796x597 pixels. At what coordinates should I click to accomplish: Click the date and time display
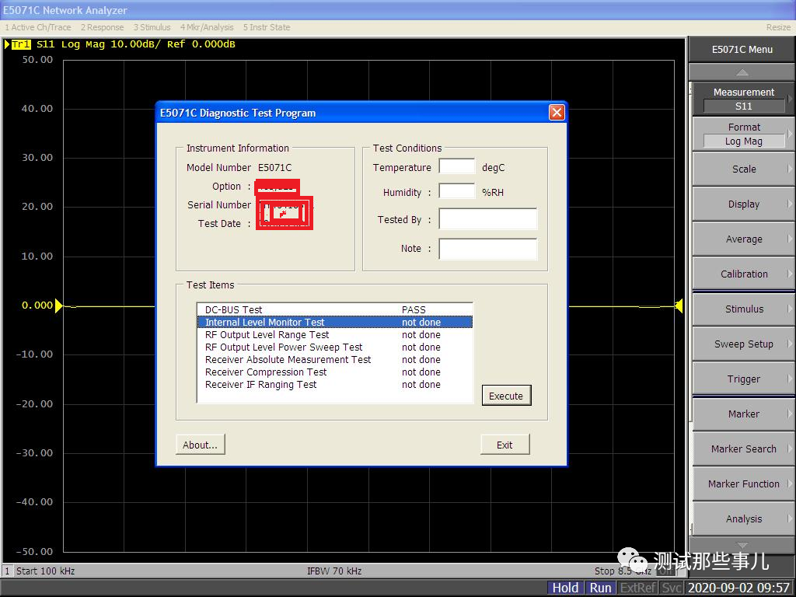click(x=738, y=588)
